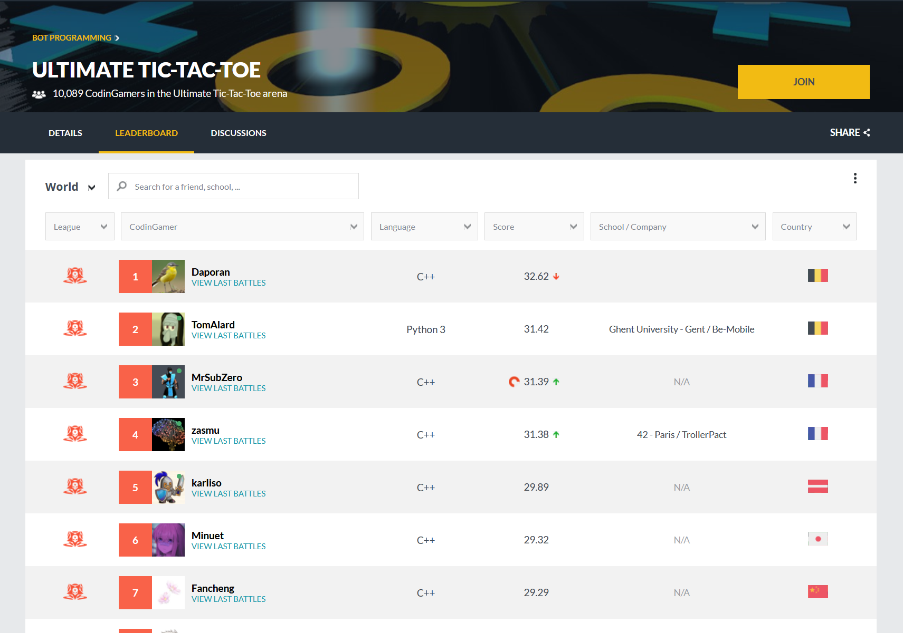The image size is (903, 633).
Task: Click Ghent University - Gent / Be-Mobile text
Action: pos(681,329)
